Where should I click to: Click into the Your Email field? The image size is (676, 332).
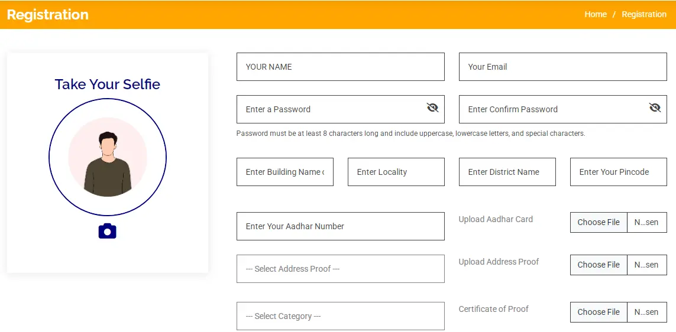click(562, 67)
